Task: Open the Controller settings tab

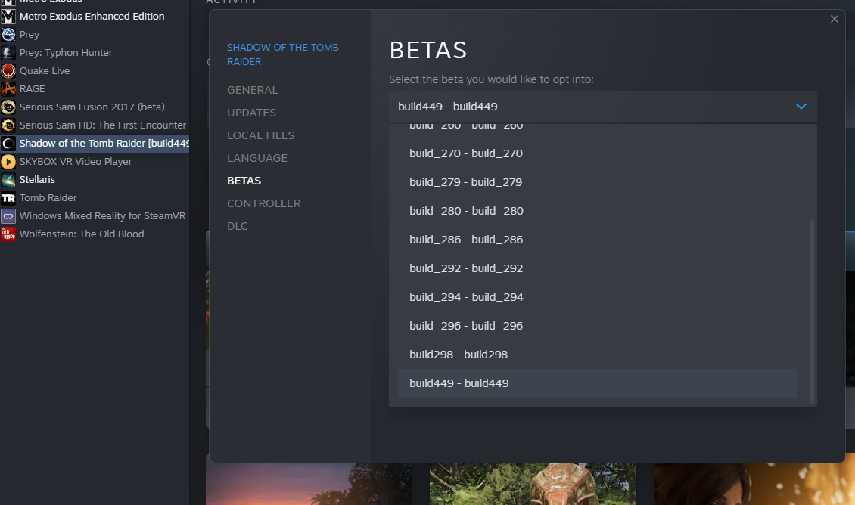Action: point(264,203)
